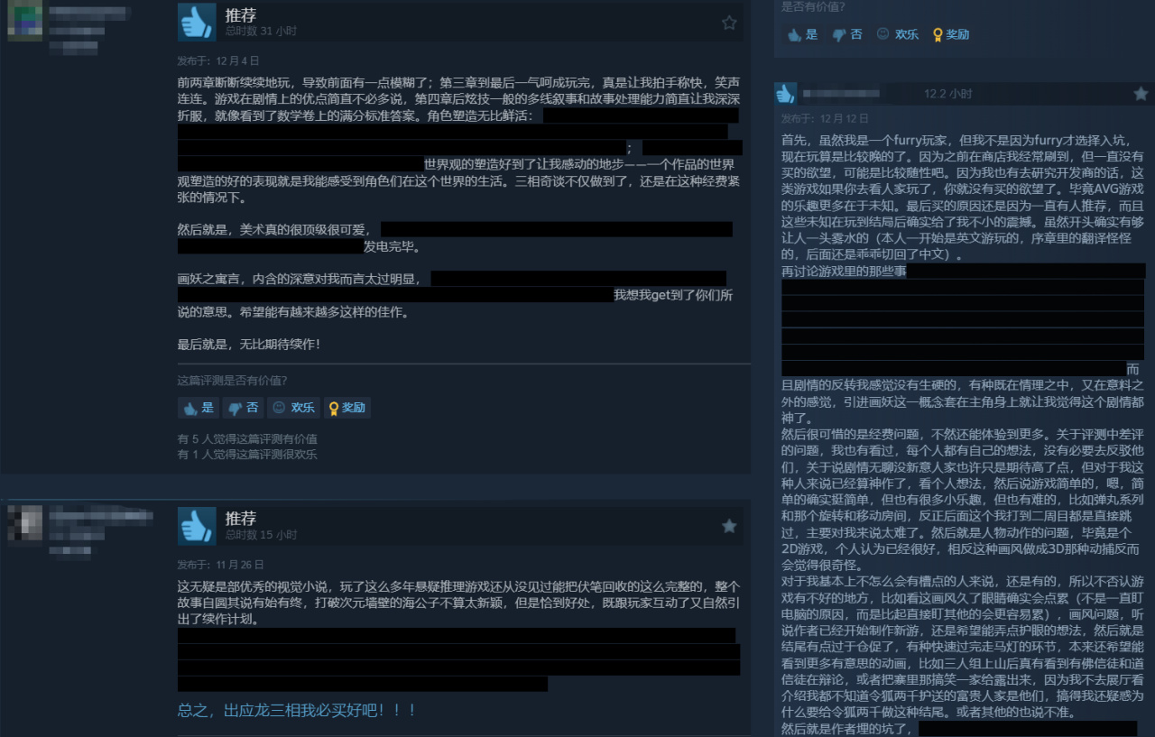Viewport: 1155px width, 737px height.
Task: Click the star icon on the 12.2-hour review
Action: pyautogui.click(x=1141, y=93)
